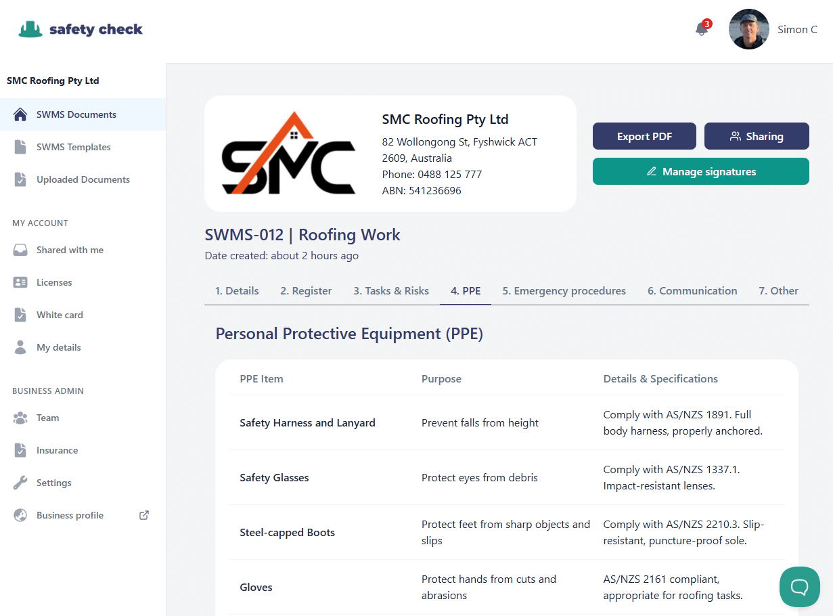This screenshot has height=616, width=833.
Task: Switch to the Tasks & Risks tab
Action: click(391, 290)
